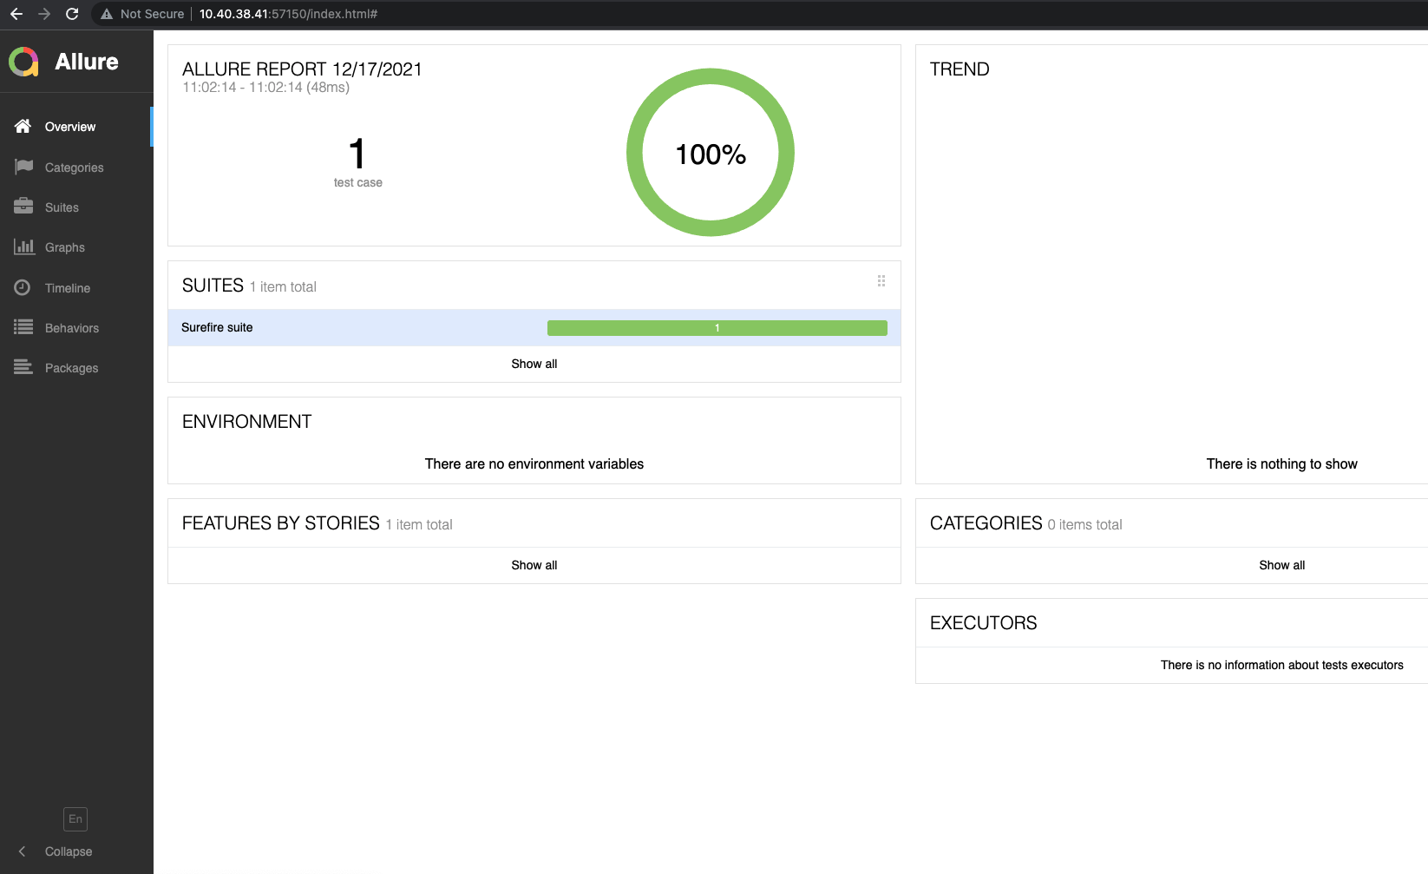Click the FEATURES BY STORIES heading
The width and height of the screenshot is (1428, 874).
pyautogui.click(x=281, y=523)
